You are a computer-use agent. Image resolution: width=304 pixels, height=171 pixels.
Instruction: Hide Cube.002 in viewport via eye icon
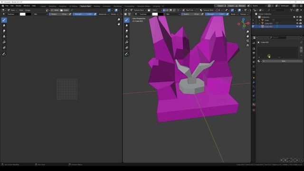[297, 27]
